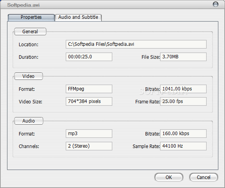Click the Video Size: label

click(x=31, y=102)
